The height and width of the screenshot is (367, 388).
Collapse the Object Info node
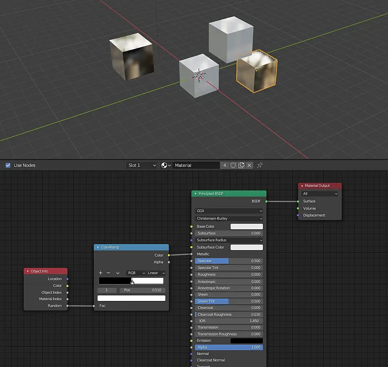pos(28,271)
